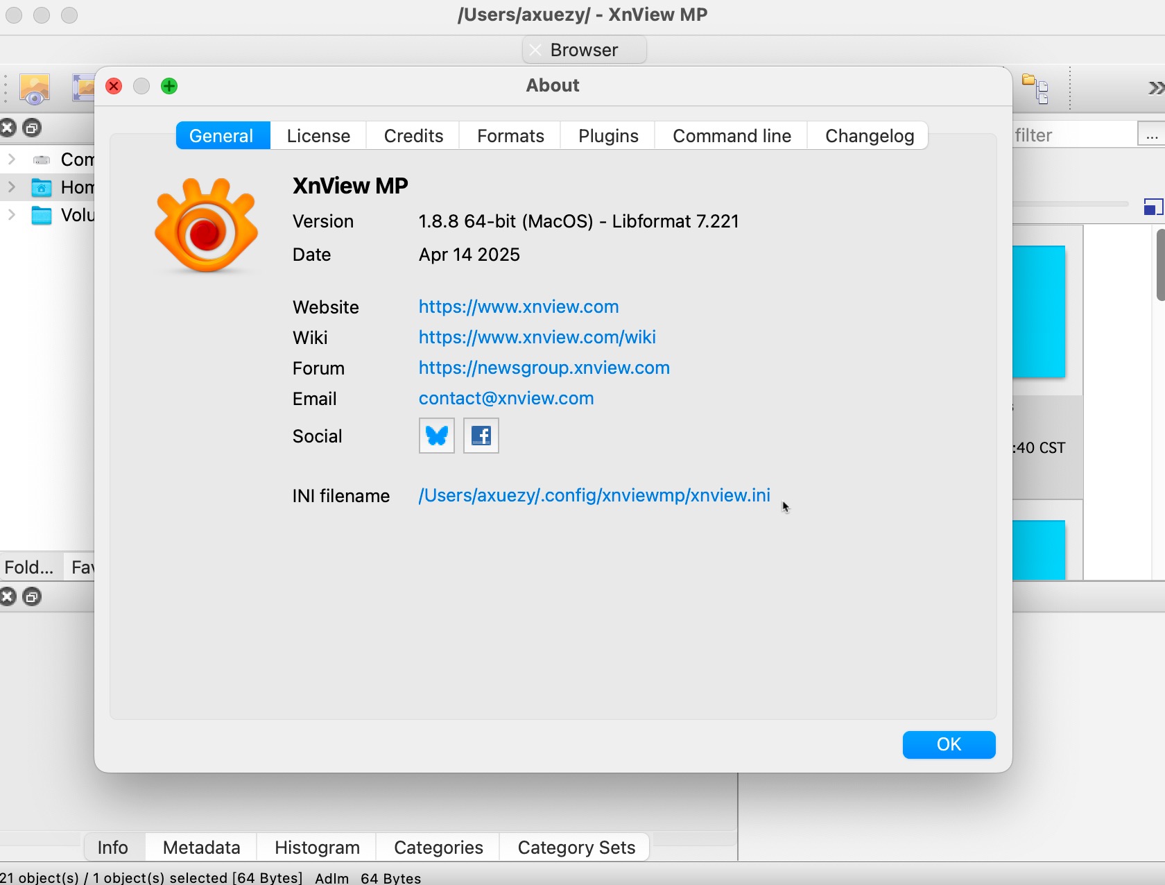View the Changelog tab
Viewport: 1165px width, 885px height.
pyautogui.click(x=869, y=136)
